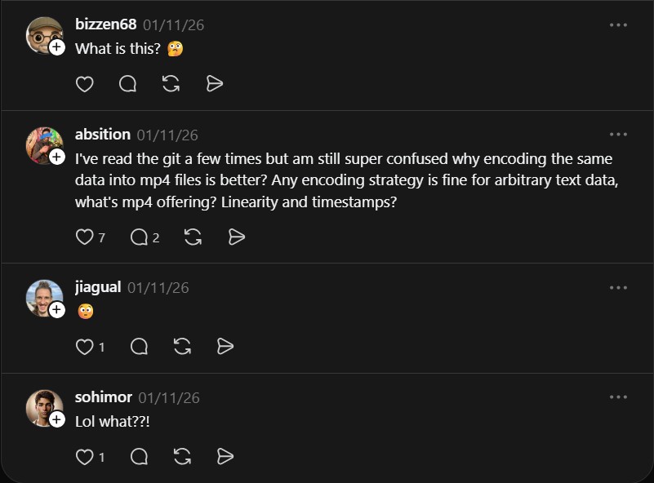Repost bizzen68's post
Viewport: 654px width, 483px height.
click(171, 84)
